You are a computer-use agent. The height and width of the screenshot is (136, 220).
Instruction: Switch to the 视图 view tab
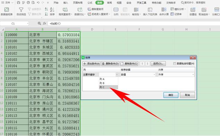(x=119, y=3)
